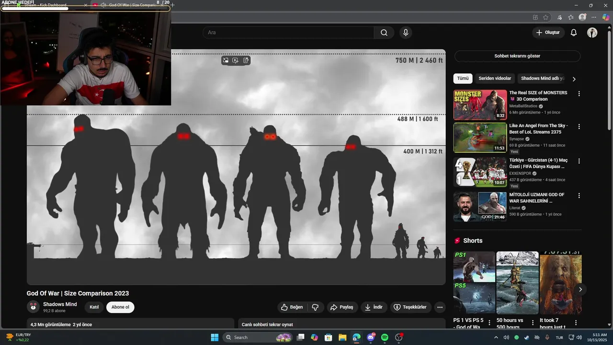Click the Oluştur create button

tap(548, 33)
